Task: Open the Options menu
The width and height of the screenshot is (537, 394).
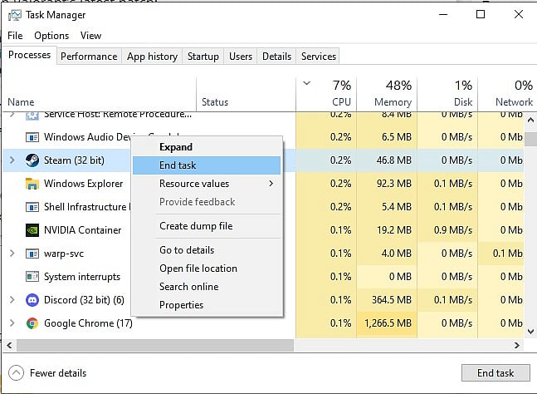Action: (x=51, y=36)
